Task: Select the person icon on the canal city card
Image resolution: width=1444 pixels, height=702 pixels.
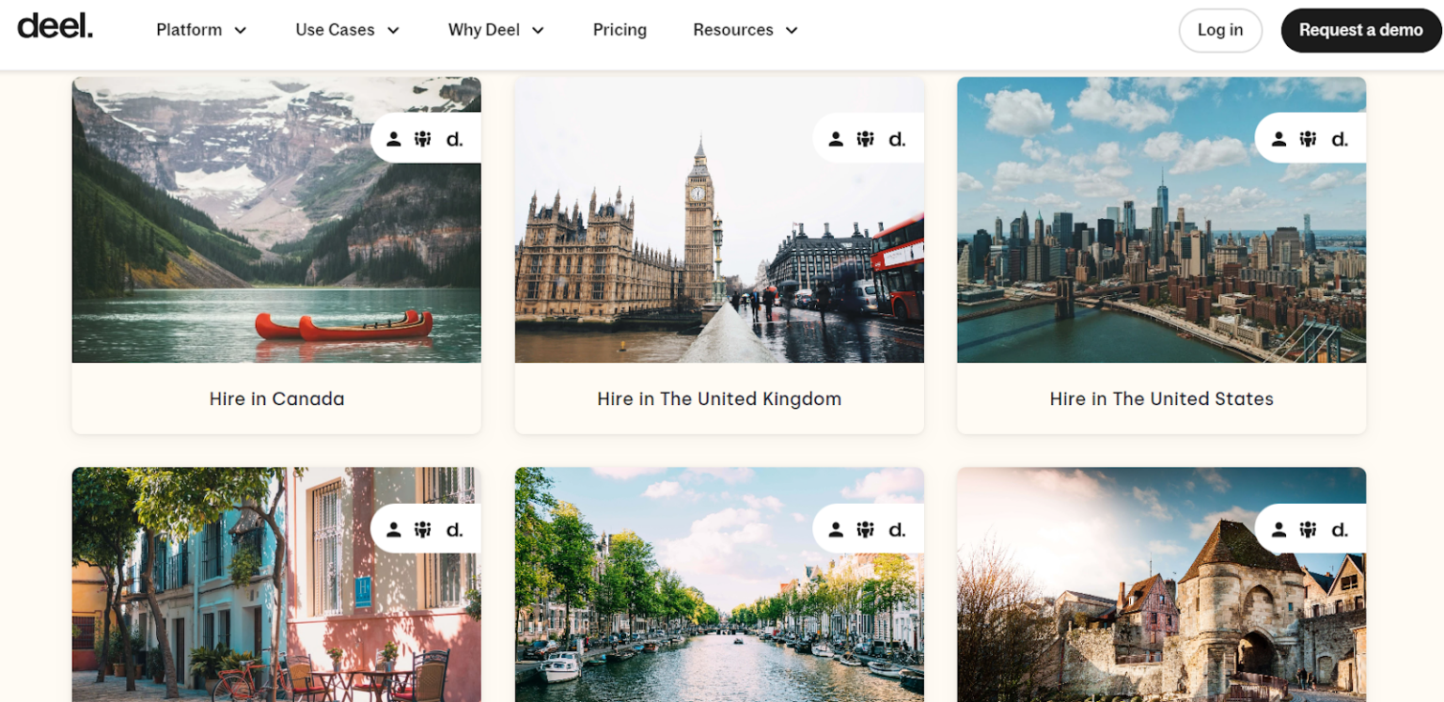Action: pos(836,528)
